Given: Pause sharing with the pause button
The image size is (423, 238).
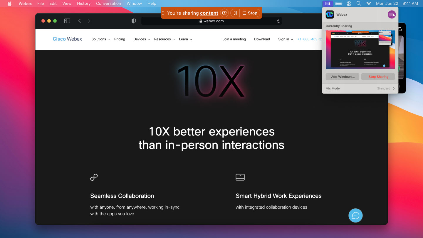Looking at the screenshot, I should coord(235,13).
